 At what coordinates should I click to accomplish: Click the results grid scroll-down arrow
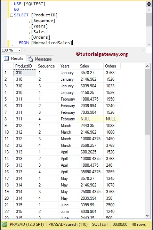(x=147, y=215)
